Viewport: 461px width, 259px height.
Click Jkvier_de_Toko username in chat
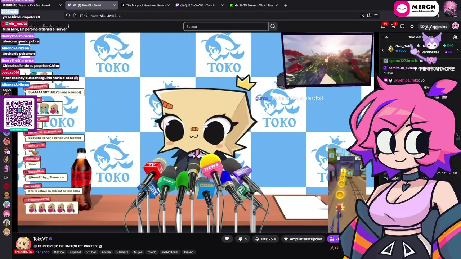pos(406,80)
